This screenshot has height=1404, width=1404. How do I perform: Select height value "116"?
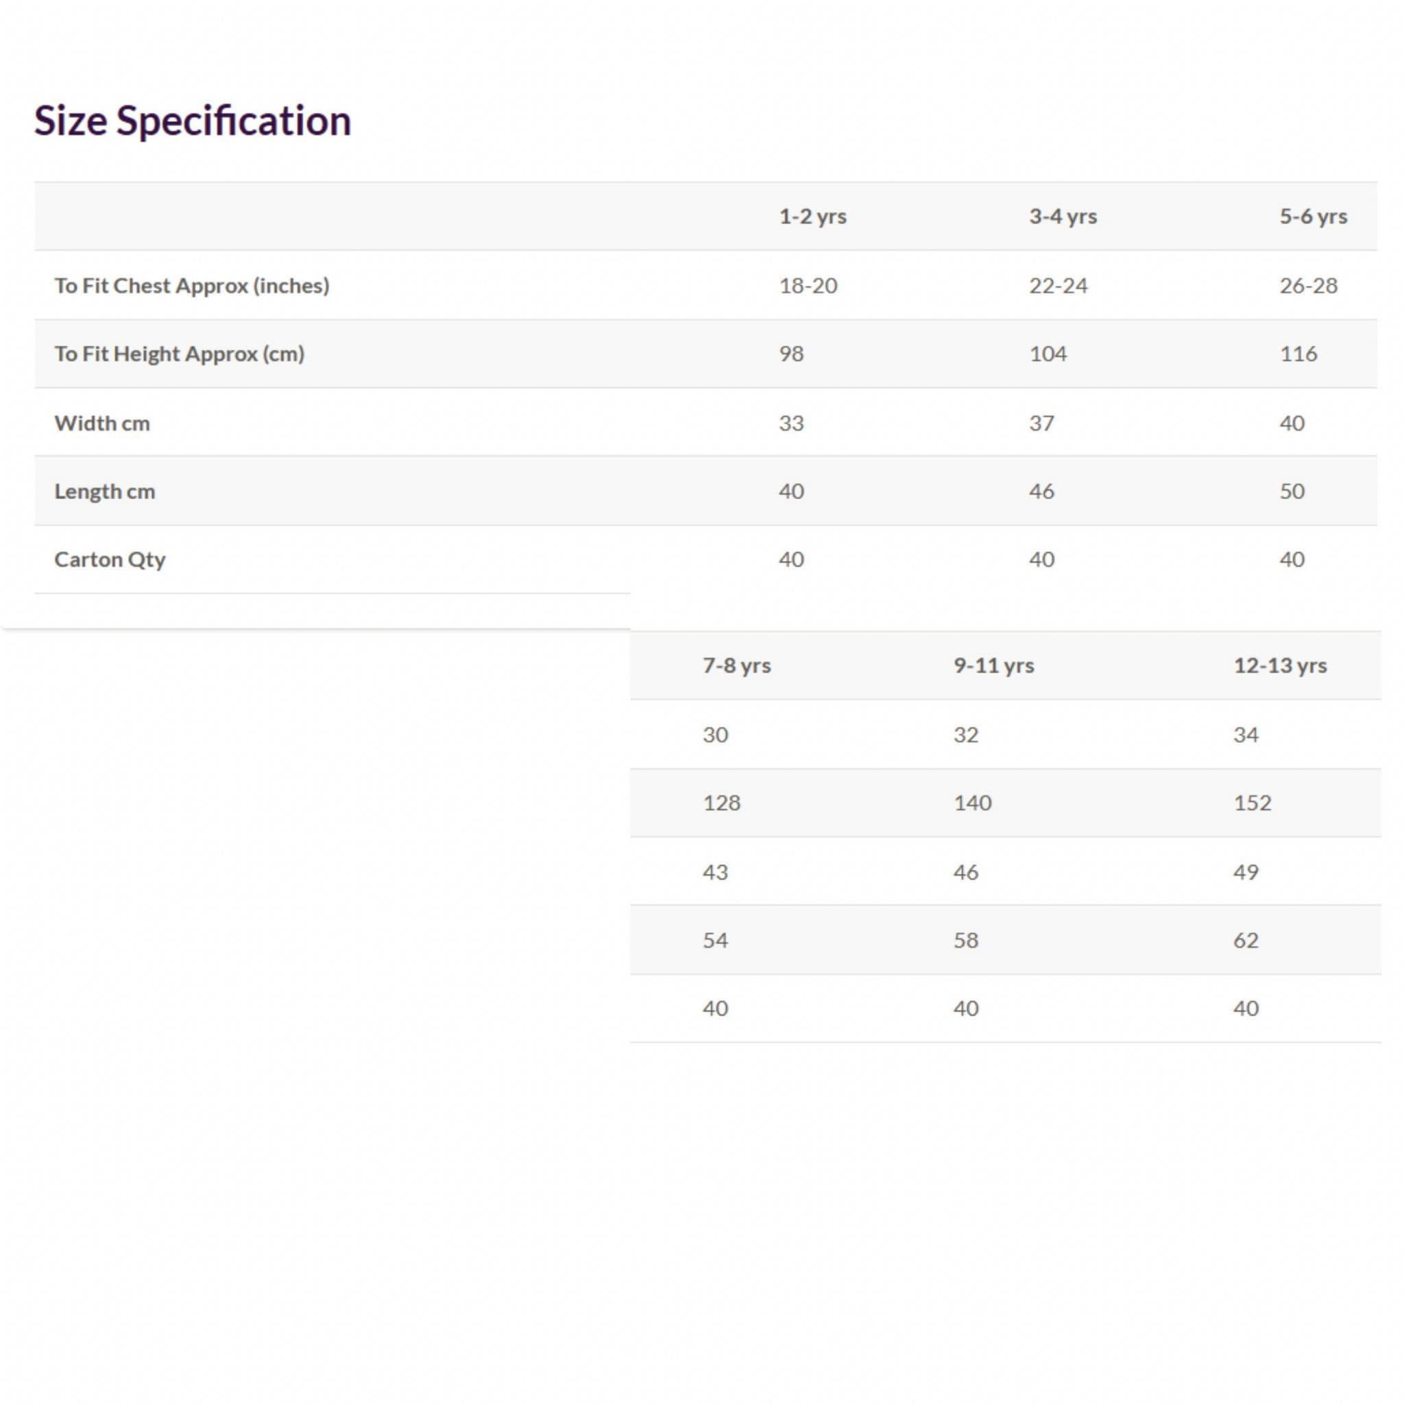pos(1298,354)
